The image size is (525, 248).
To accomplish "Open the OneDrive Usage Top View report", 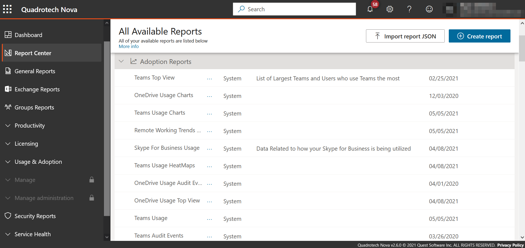I will click(167, 201).
